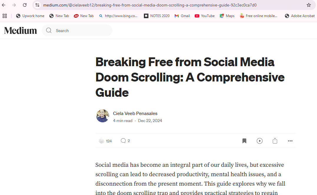Share this Medium story

pos(275,141)
